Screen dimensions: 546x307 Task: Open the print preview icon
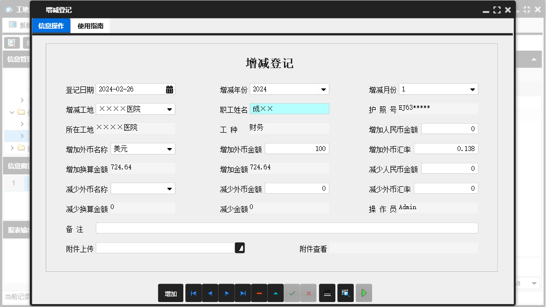tap(345, 293)
